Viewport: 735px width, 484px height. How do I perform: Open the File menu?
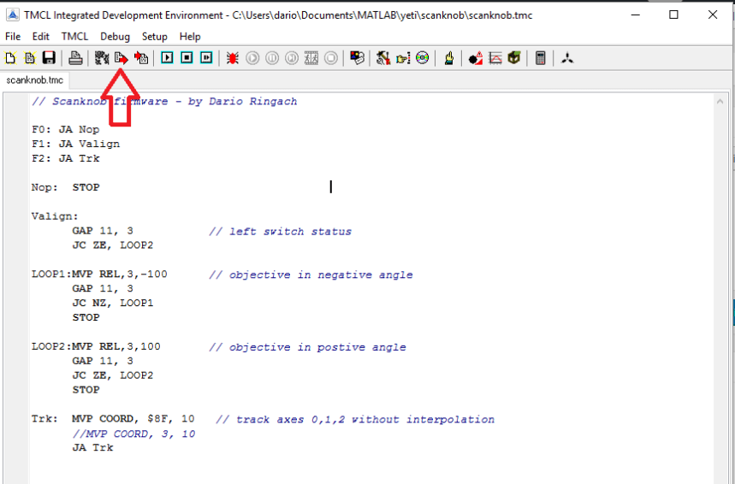pos(13,37)
